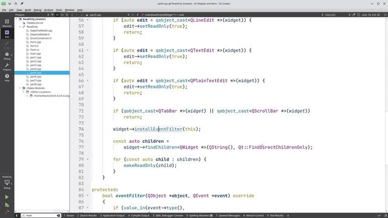Open the Compile Output pane

coord(139,216)
